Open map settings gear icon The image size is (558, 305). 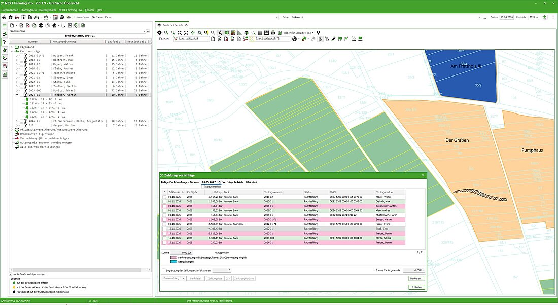159,33
